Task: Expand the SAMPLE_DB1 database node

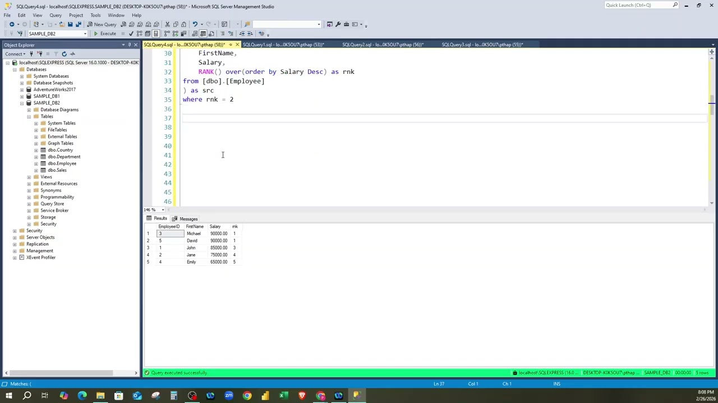Action: coord(22,96)
